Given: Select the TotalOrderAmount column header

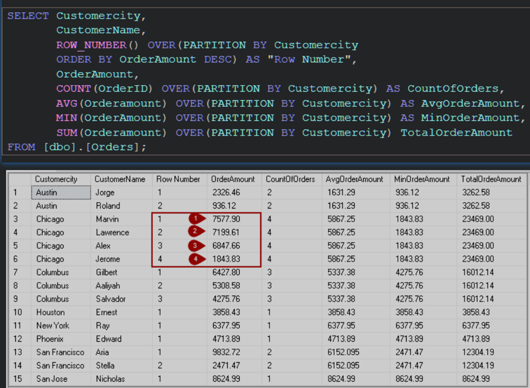Looking at the screenshot, I should click(492, 179).
